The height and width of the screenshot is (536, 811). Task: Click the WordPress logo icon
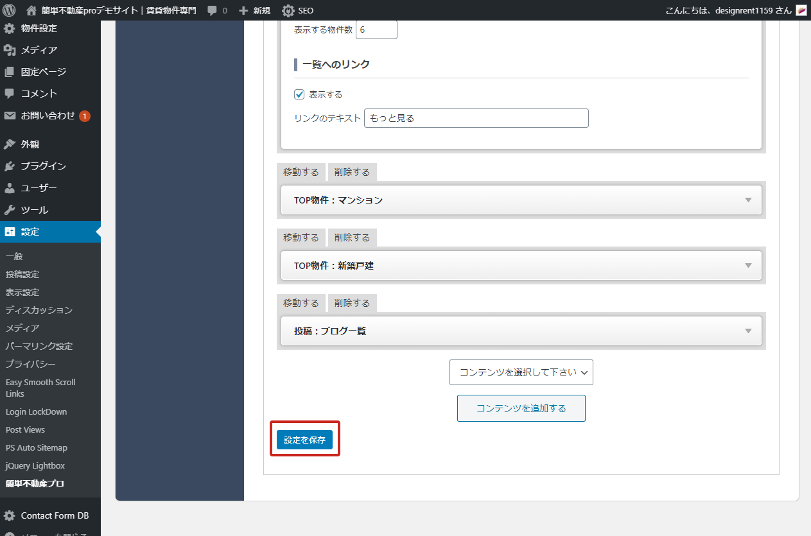click(x=9, y=10)
